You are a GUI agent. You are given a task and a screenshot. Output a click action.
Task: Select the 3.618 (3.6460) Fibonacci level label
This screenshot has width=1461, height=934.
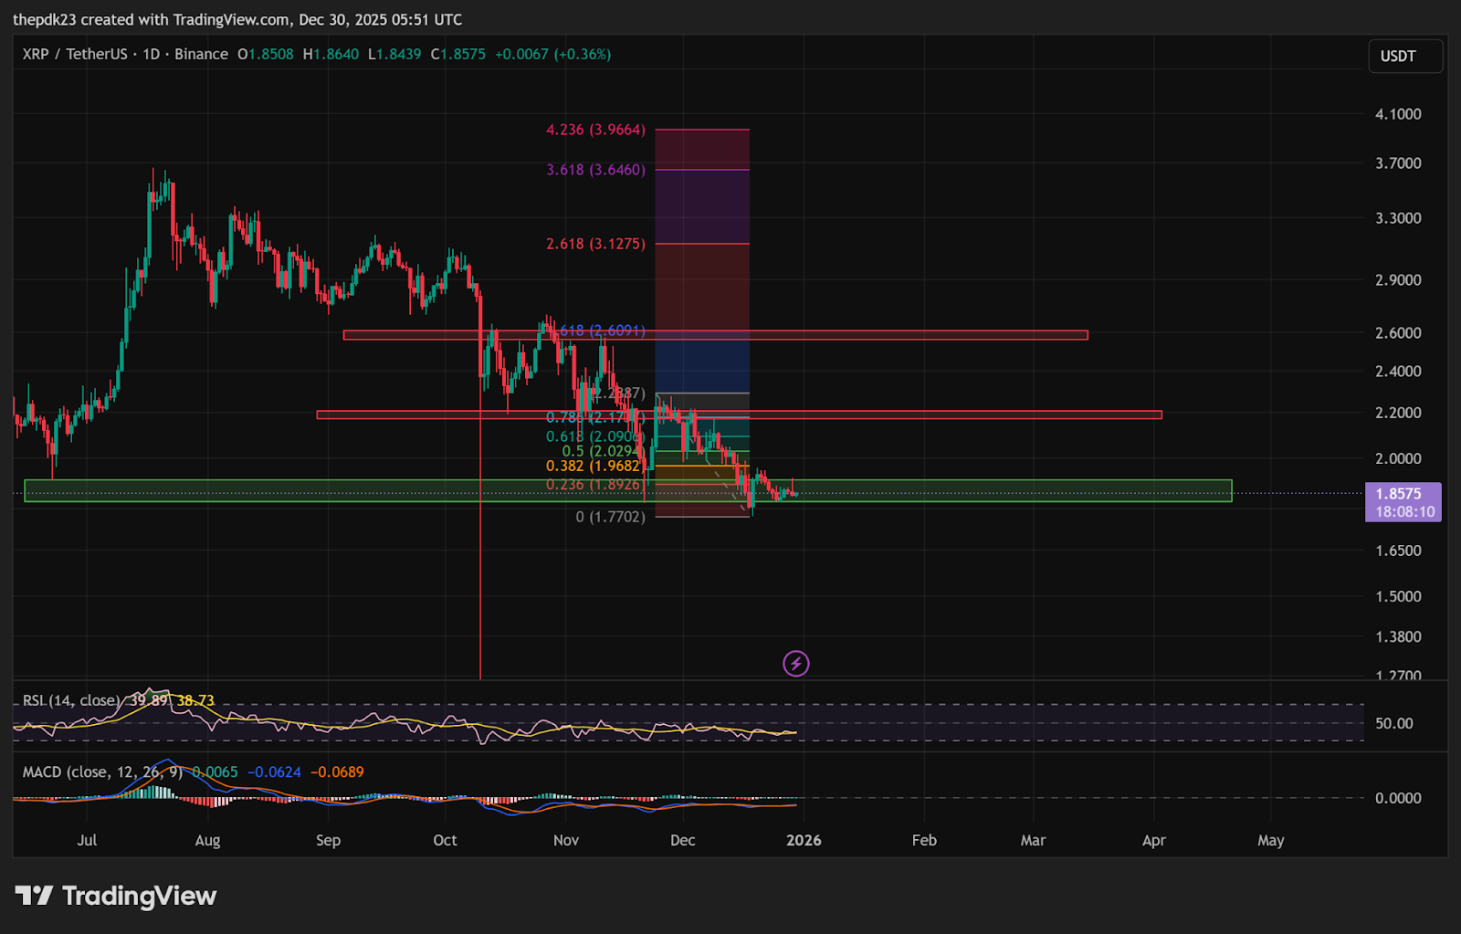pyautogui.click(x=595, y=170)
